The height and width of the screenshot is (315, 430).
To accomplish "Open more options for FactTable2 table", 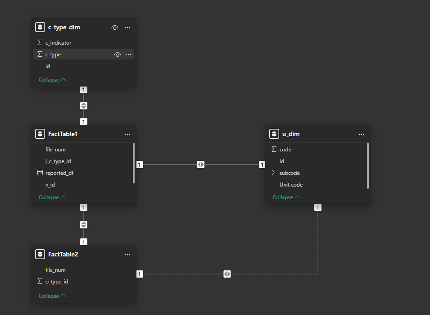I will (127, 255).
